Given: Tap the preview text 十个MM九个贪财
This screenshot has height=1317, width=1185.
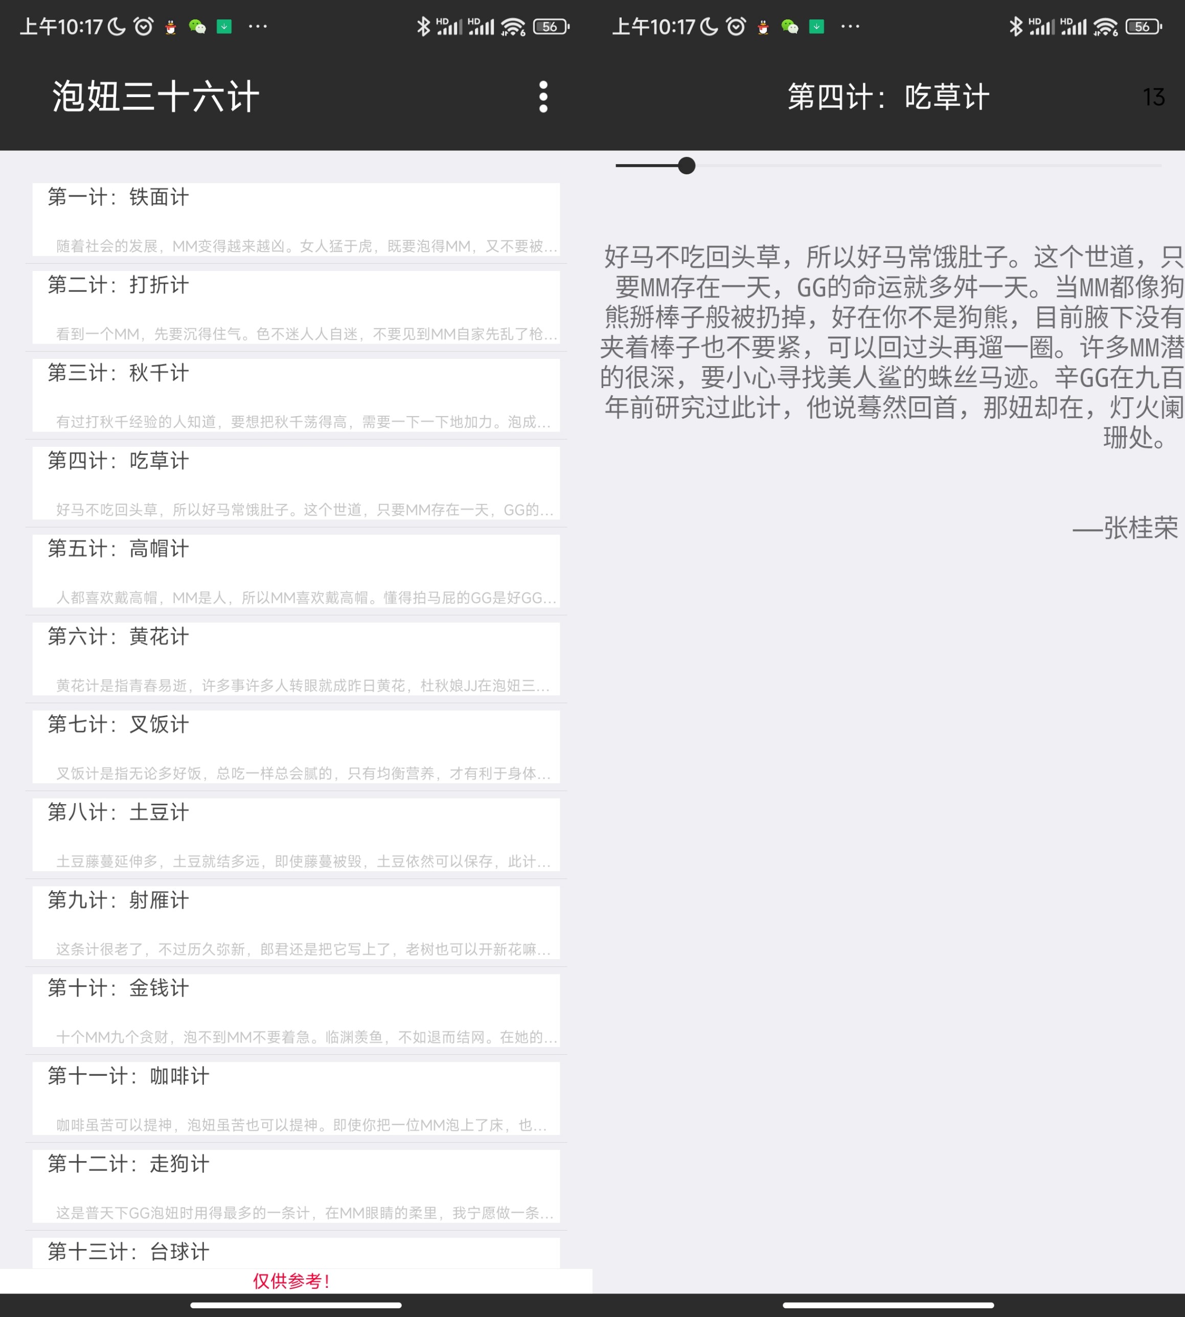Looking at the screenshot, I should [x=306, y=1037].
